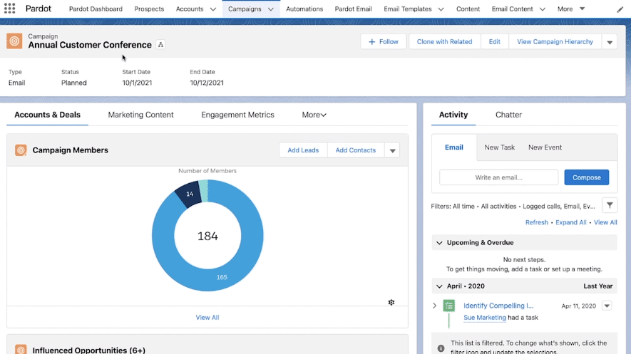
Task: Open more record actions dropdown arrow
Action: (610, 42)
